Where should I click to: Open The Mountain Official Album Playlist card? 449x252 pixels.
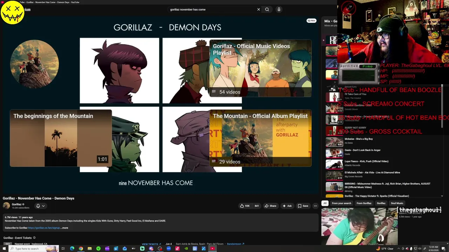click(x=260, y=138)
